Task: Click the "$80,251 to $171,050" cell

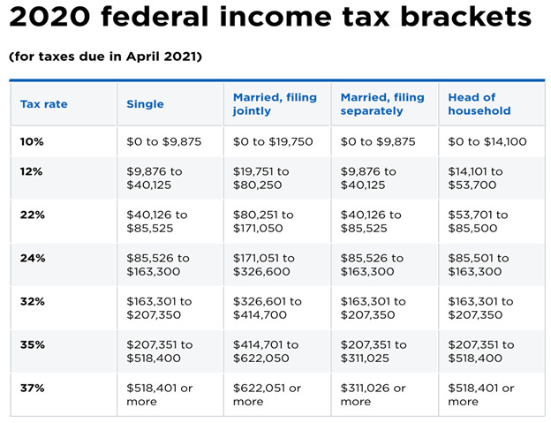Action: pyautogui.click(x=265, y=222)
